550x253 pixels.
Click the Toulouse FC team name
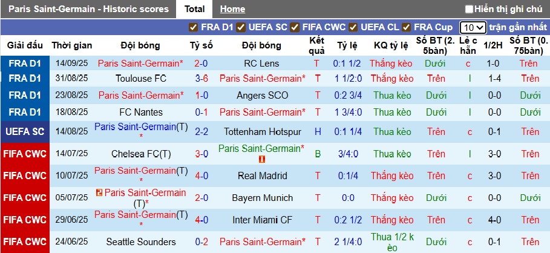click(140, 79)
